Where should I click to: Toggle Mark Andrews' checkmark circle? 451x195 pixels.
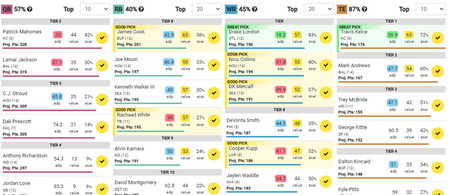click(437, 71)
